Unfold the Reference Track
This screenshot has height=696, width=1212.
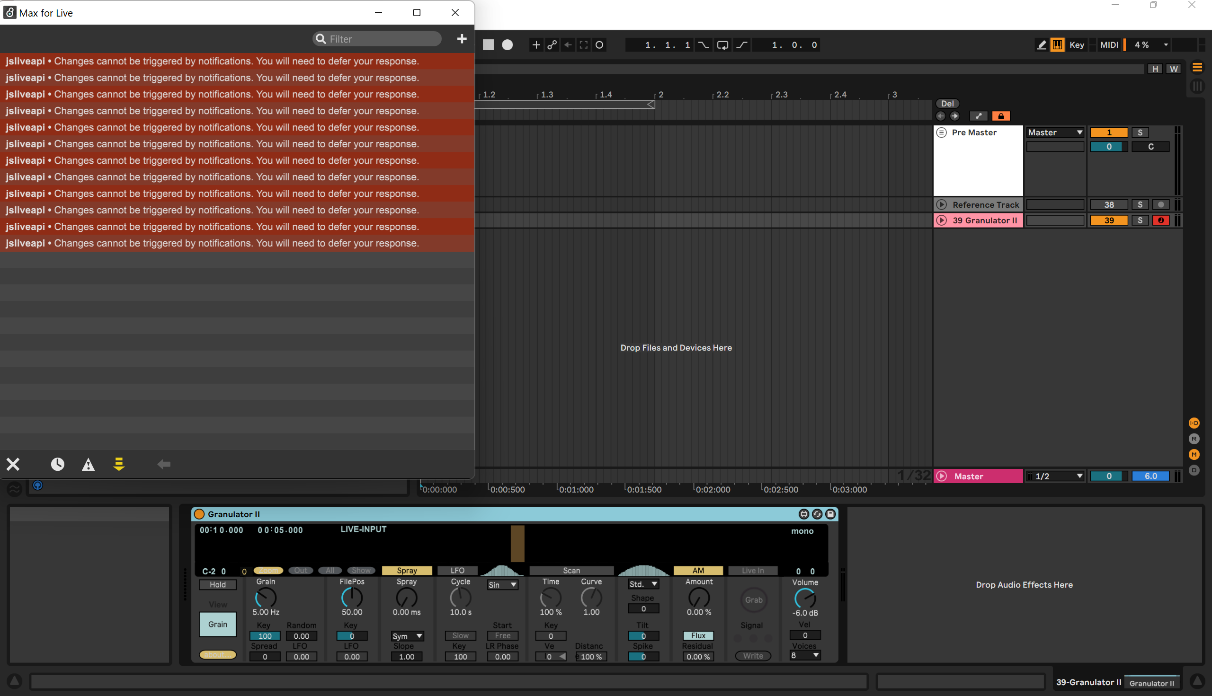(x=941, y=204)
